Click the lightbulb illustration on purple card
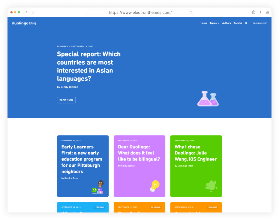This screenshot has width=279, height=220. pos(154,186)
